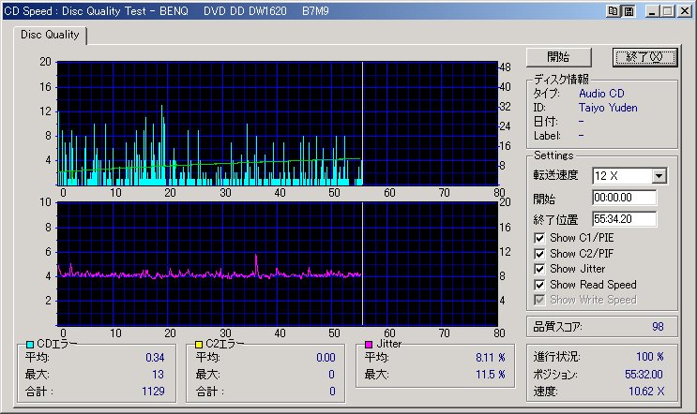Disable the Show C2/PIF checkbox
Screen dimensions: 697x414
pos(539,253)
